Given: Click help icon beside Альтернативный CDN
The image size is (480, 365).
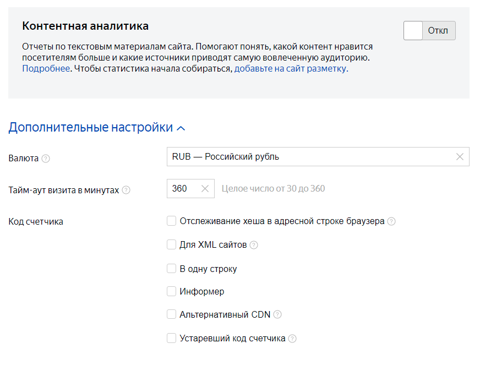Looking at the screenshot, I should [277, 315].
